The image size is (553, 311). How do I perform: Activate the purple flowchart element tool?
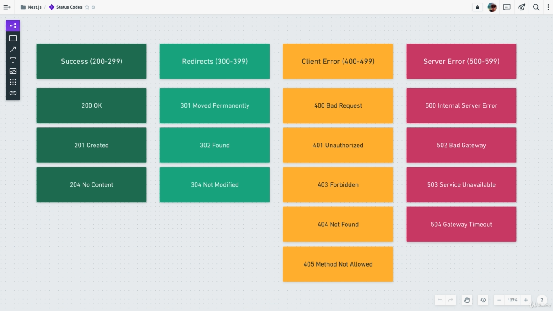click(x=13, y=26)
